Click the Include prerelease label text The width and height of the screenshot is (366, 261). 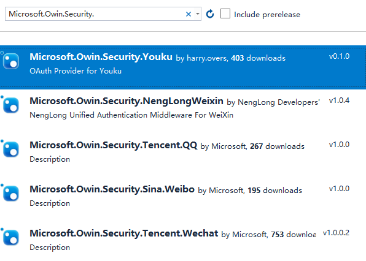pyautogui.click(x=267, y=15)
